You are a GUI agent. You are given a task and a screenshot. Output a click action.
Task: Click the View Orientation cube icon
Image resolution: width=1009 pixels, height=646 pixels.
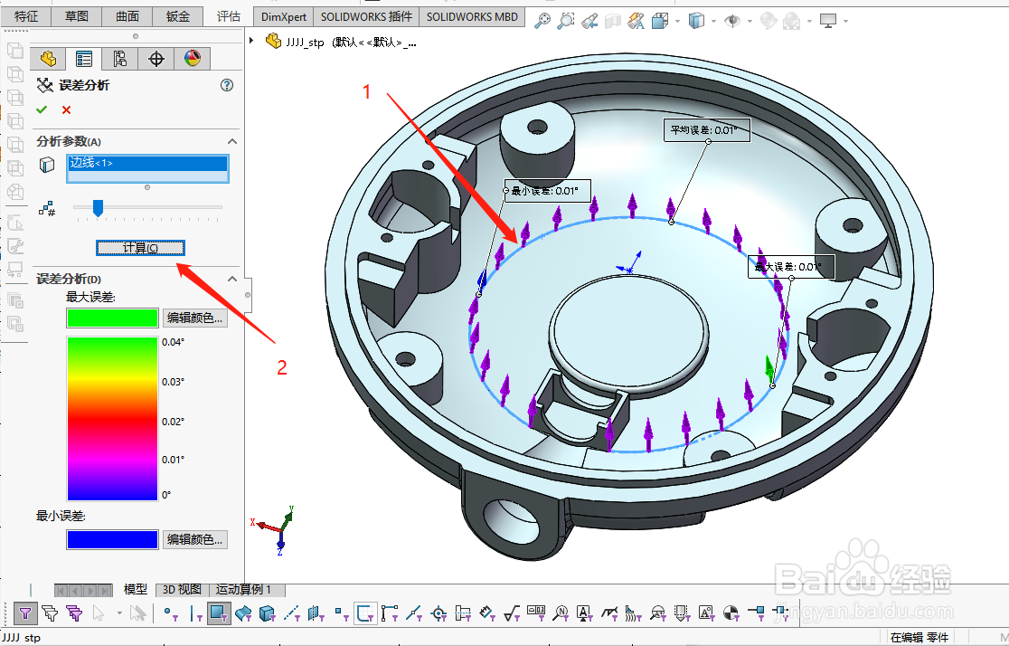pyautogui.click(x=660, y=21)
